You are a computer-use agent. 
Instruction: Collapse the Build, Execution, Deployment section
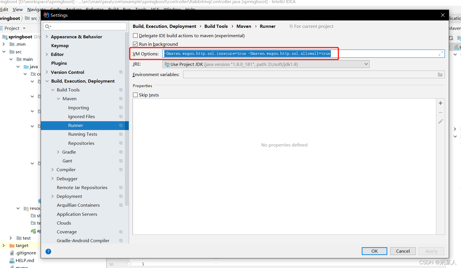[x=47, y=81]
